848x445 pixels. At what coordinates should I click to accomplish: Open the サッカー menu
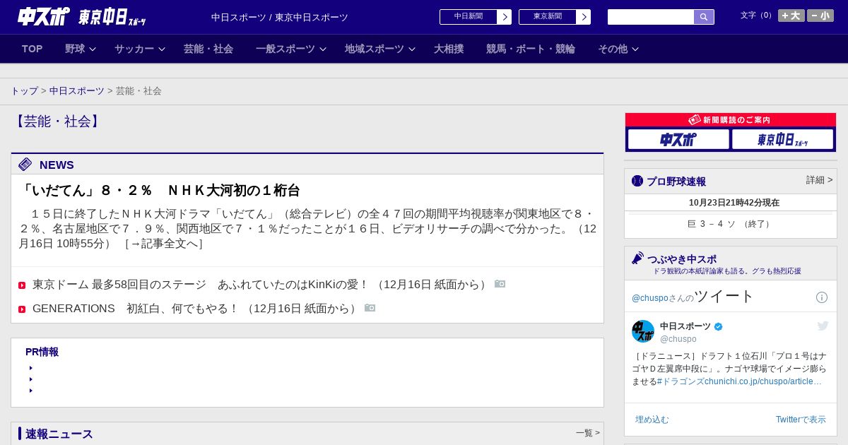[x=134, y=49]
